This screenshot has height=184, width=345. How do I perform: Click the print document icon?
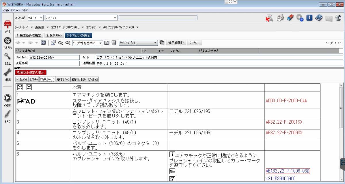pyautogui.click(x=280, y=18)
